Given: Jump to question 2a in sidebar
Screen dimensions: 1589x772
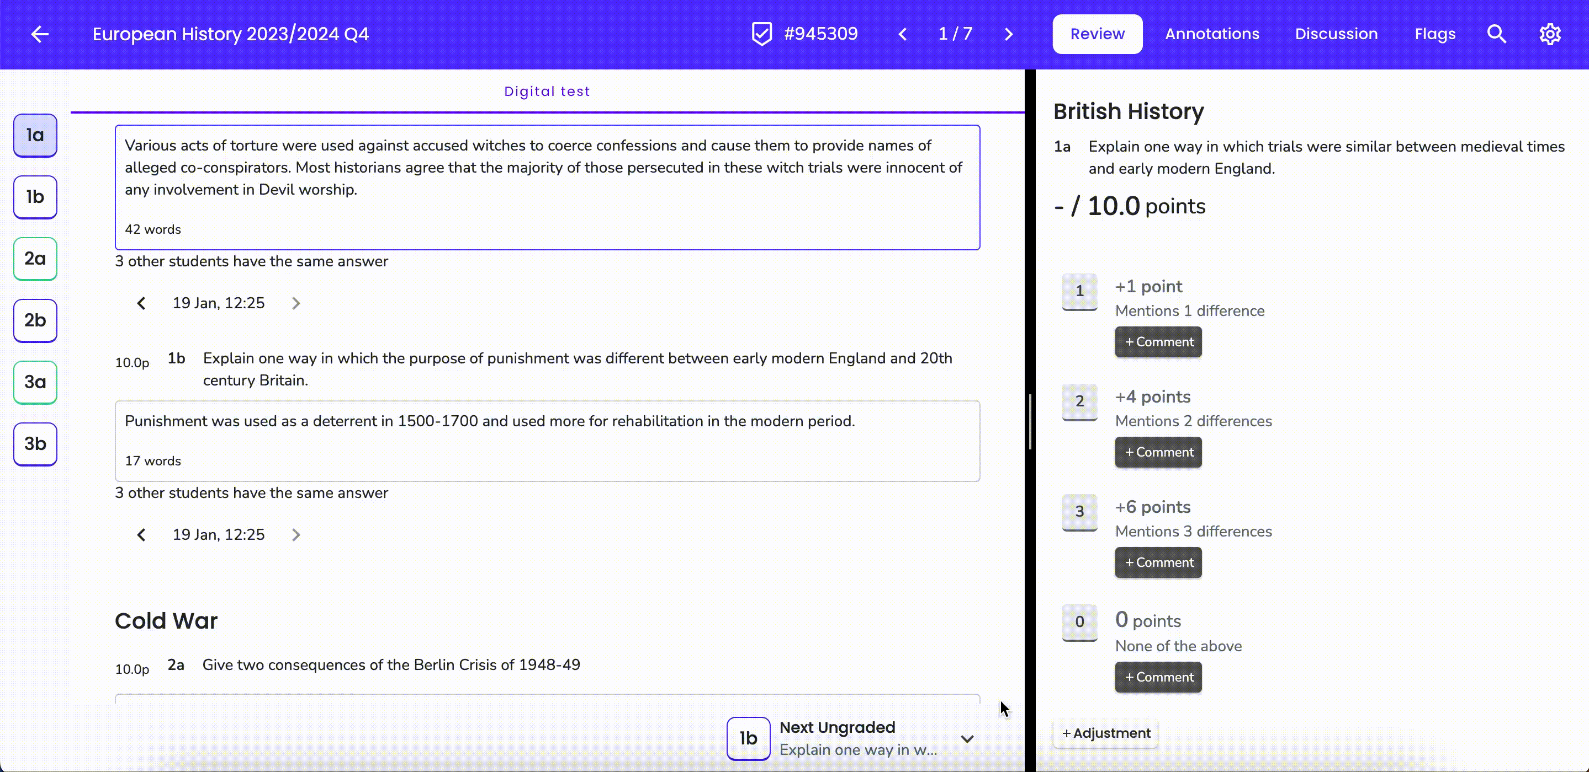Looking at the screenshot, I should point(35,259).
